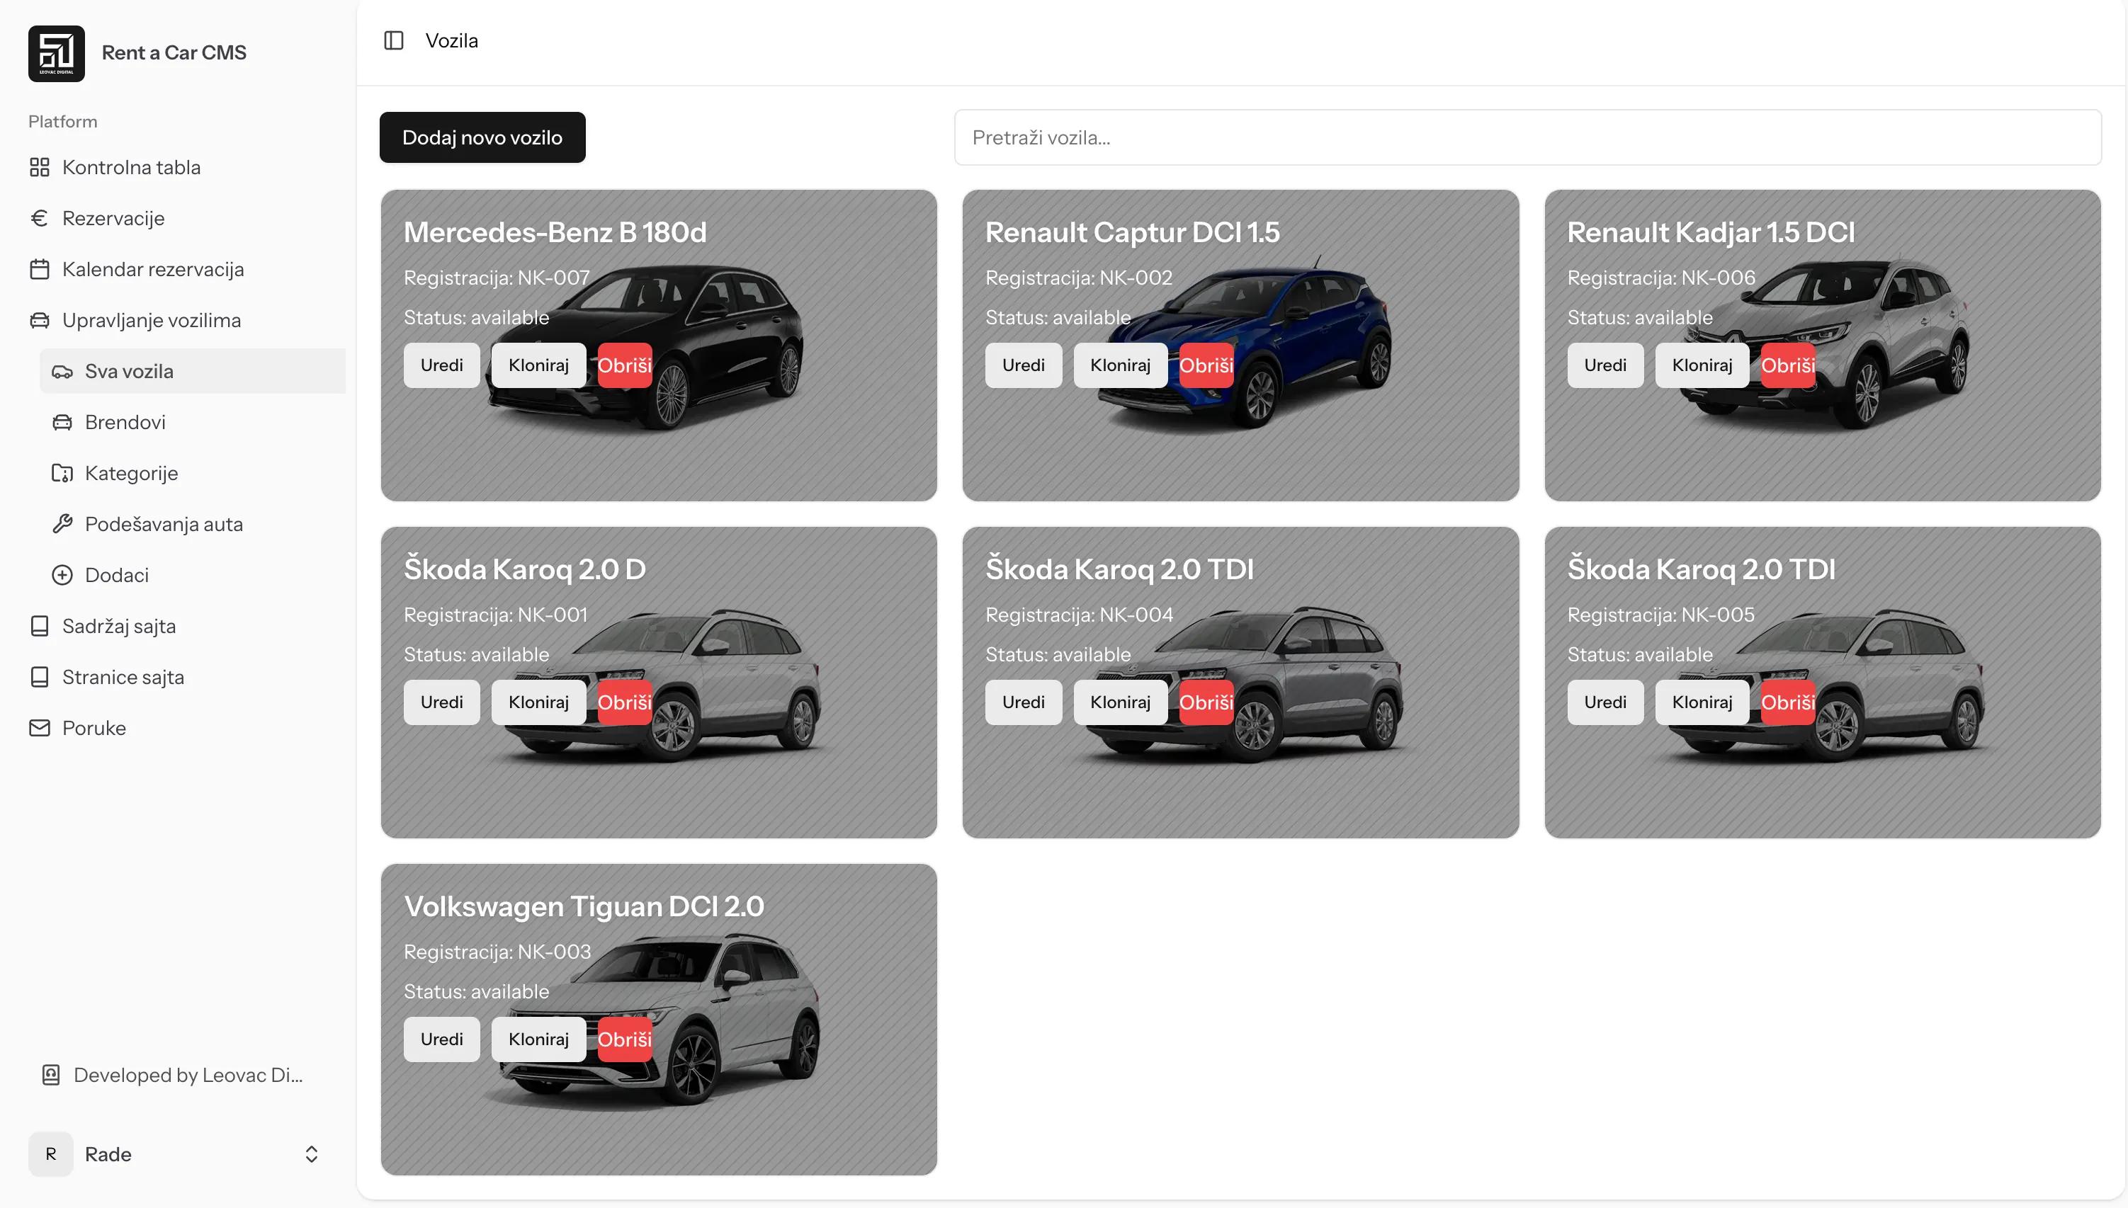The image size is (2128, 1208).
Task: Click the Sadržaj sajta document icon
Action: [x=39, y=625]
